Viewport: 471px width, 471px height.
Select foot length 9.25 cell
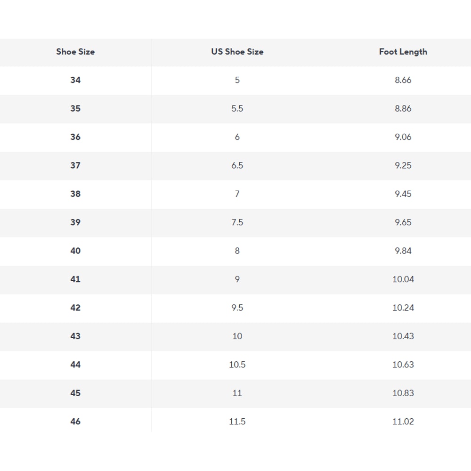403,165
